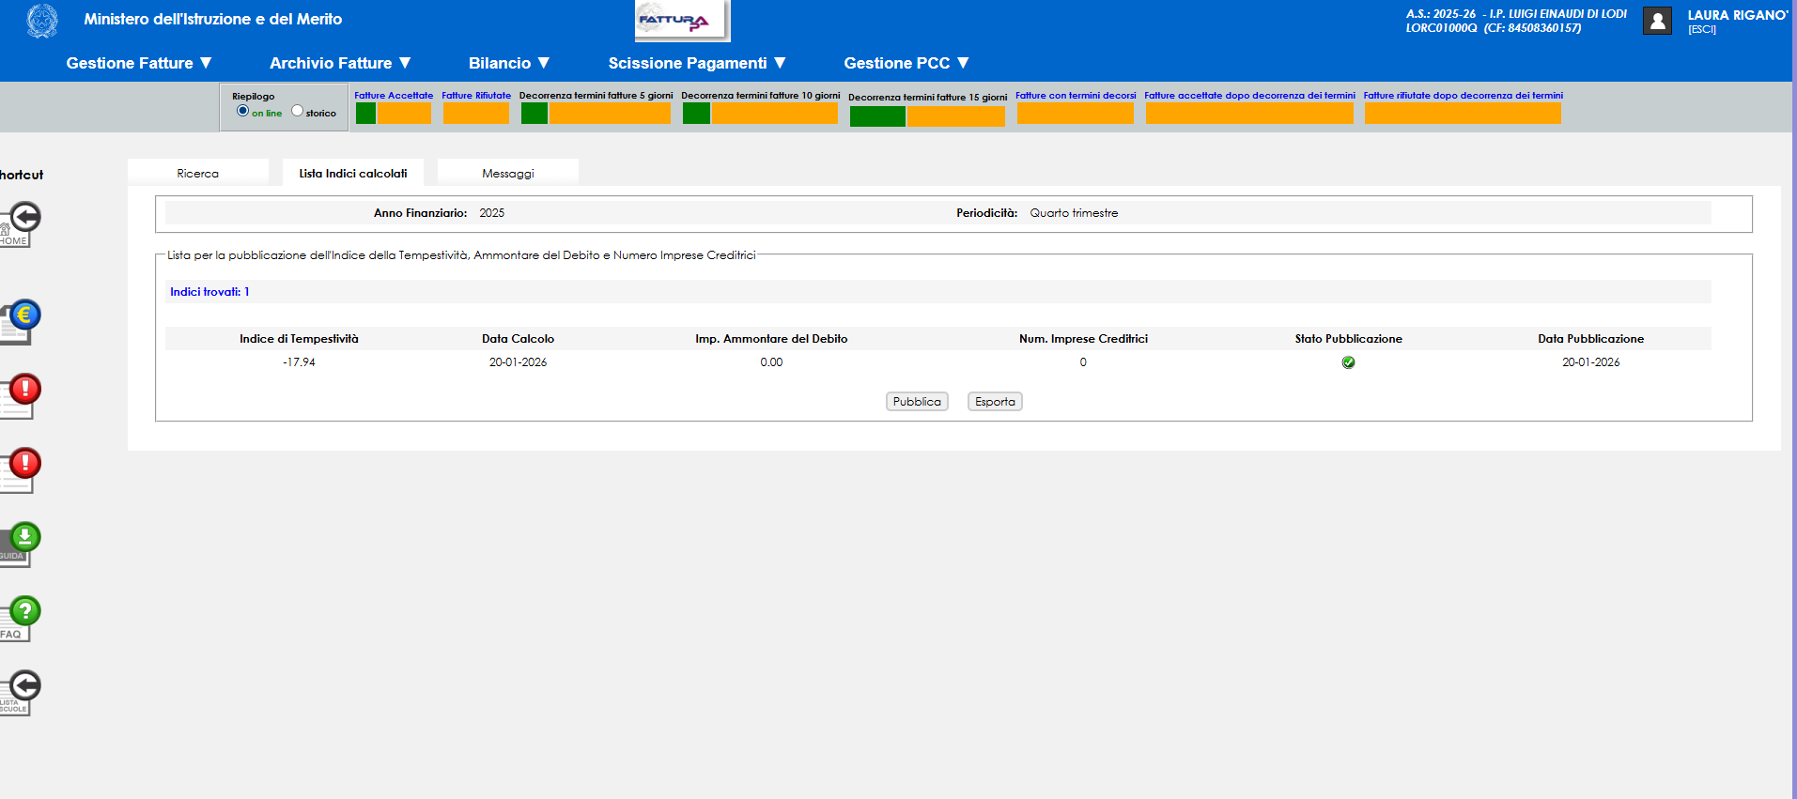
Task: Expand the Archivio Fatture menu
Action: [340, 63]
